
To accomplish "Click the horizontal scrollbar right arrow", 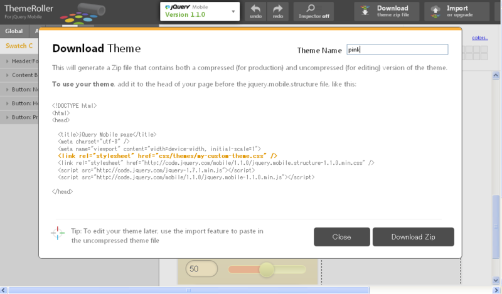I will pos(496,290).
